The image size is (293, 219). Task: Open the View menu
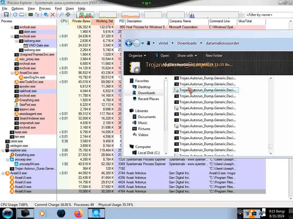point(31,9)
